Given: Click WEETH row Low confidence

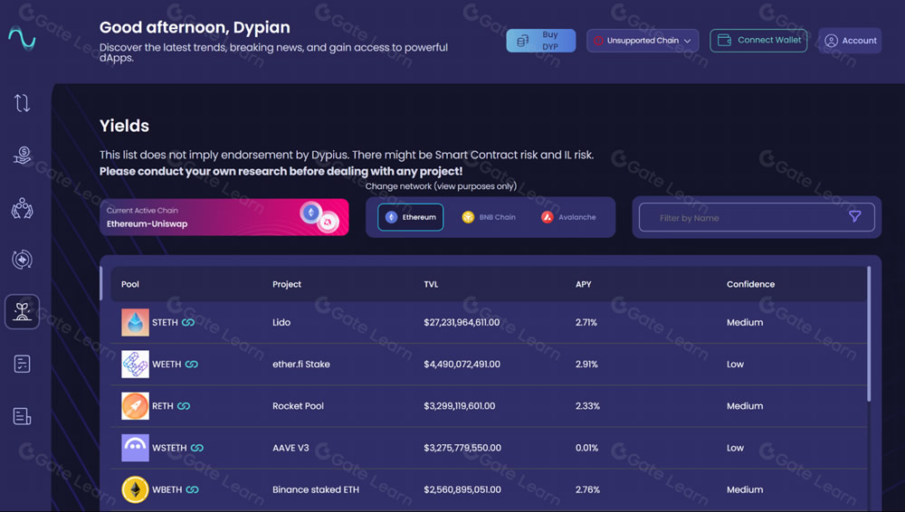Looking at the screenshot, I should [x=735, y=365].
